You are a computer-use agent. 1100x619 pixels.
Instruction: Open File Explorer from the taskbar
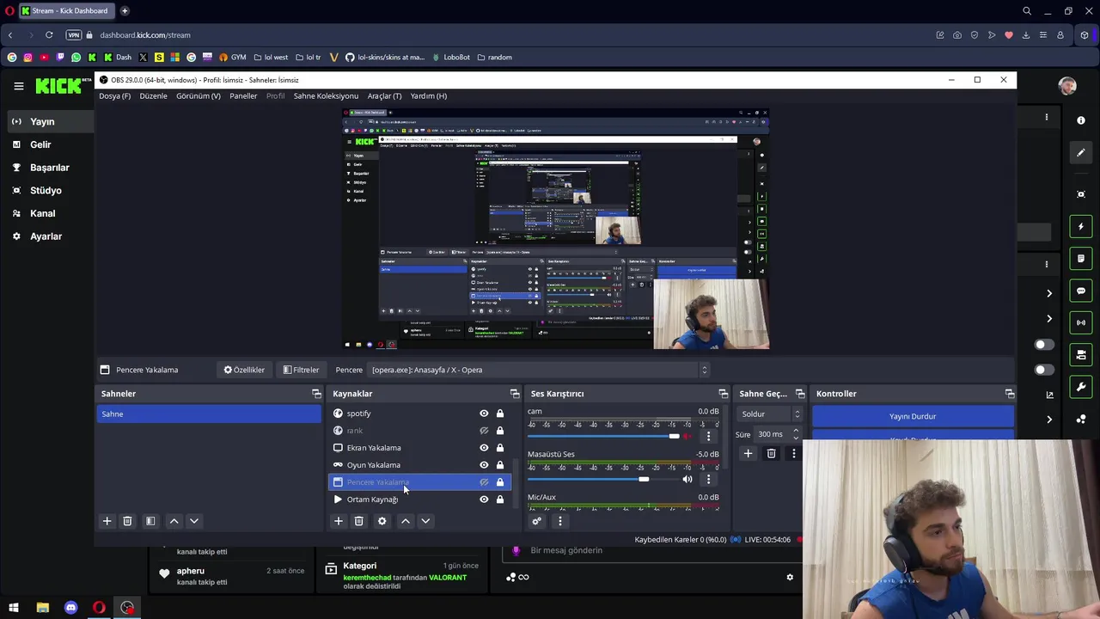click(42, 608)
